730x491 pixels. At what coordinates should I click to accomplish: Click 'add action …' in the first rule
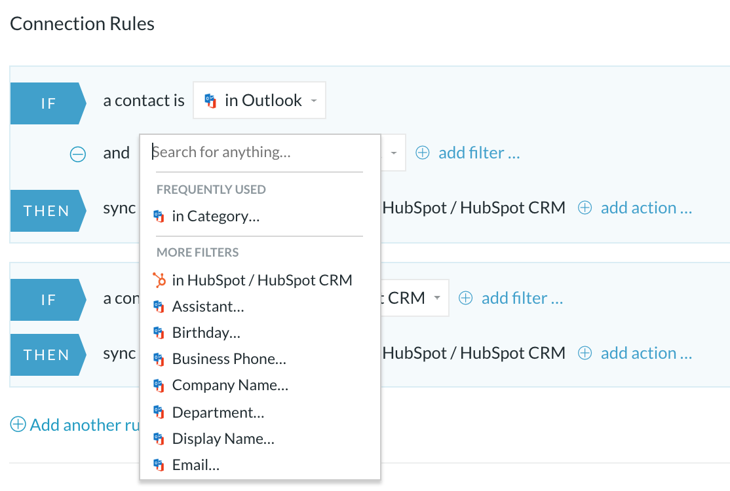tap(646, 208)
